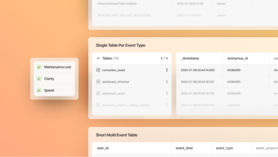This screenshot has height=157, width=278.
Task: Go to previous tables page arrow
Action: (x=162, y=58)
